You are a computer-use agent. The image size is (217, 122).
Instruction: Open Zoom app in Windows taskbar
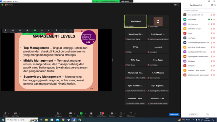click(x=74, y=120)
